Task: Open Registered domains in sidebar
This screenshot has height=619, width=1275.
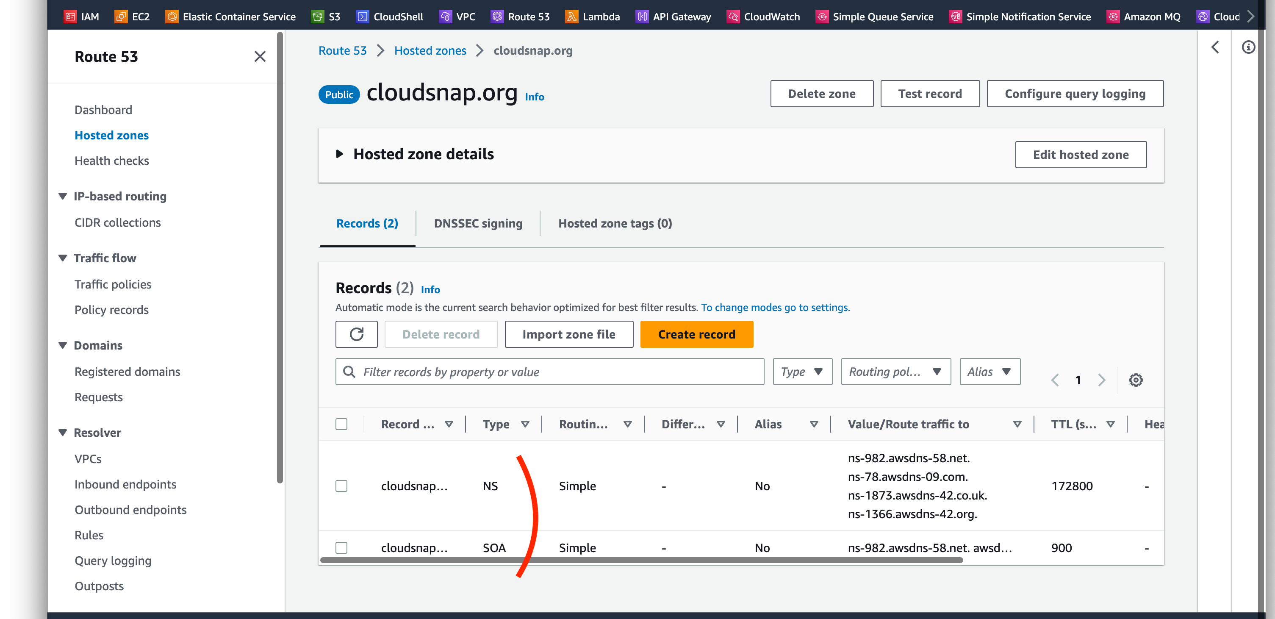Action: (127, 372)
